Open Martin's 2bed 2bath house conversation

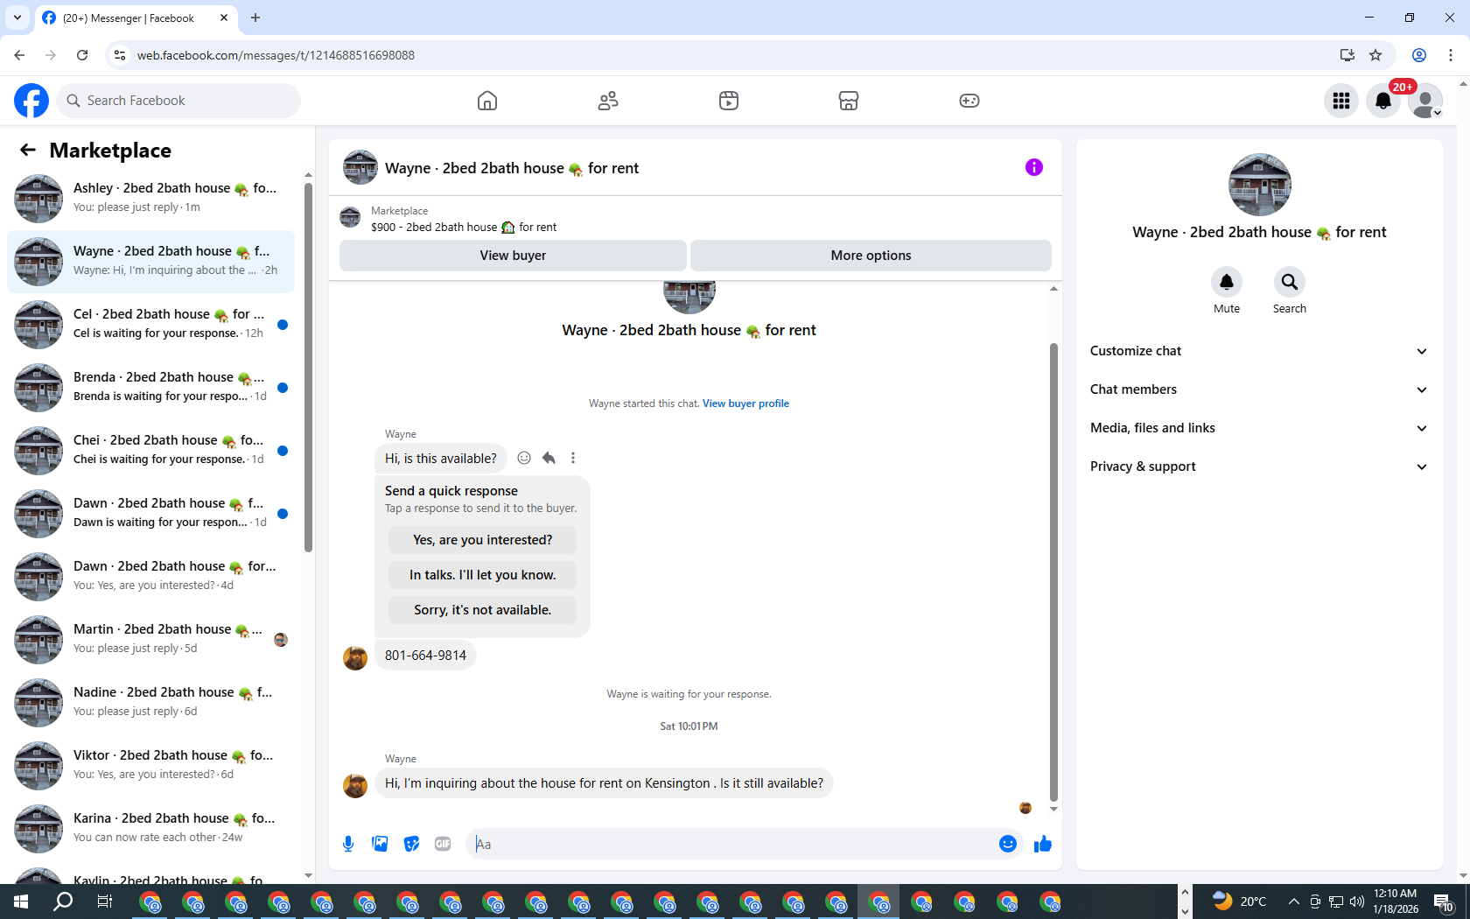point(150,639)
